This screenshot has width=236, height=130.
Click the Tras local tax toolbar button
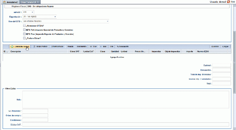tap(93, 47)
